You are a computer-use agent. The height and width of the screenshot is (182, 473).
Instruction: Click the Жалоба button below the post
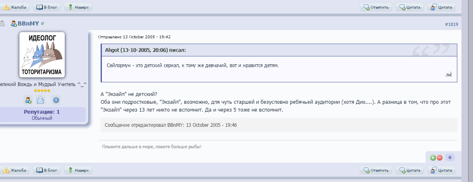pos(15,170)
